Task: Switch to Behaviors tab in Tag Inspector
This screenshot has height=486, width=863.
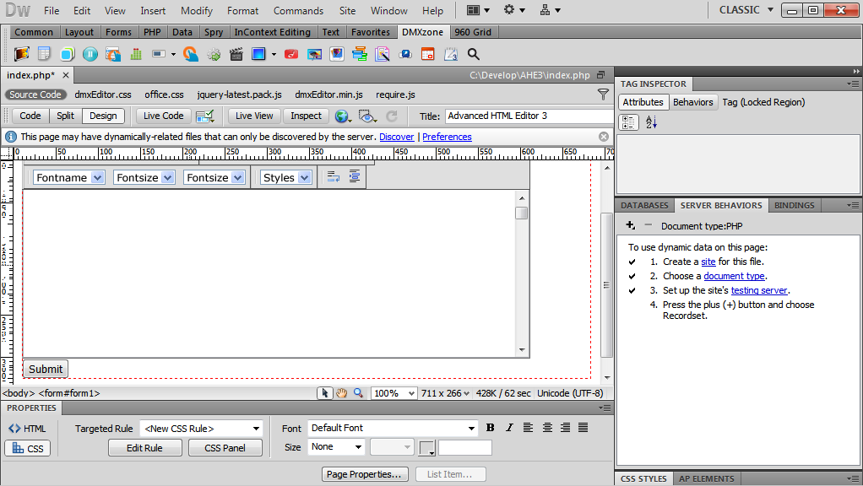Action: click(693, 102)
